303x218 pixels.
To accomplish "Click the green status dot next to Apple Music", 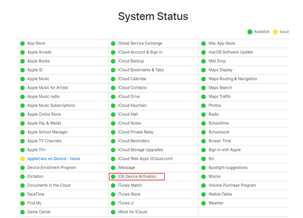I will point(22,79).
